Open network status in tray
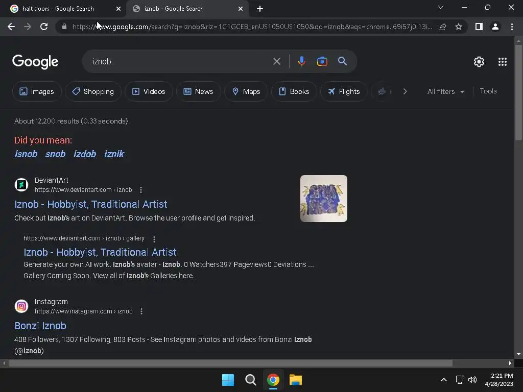 pyautogui.click(x=460, y=380)
